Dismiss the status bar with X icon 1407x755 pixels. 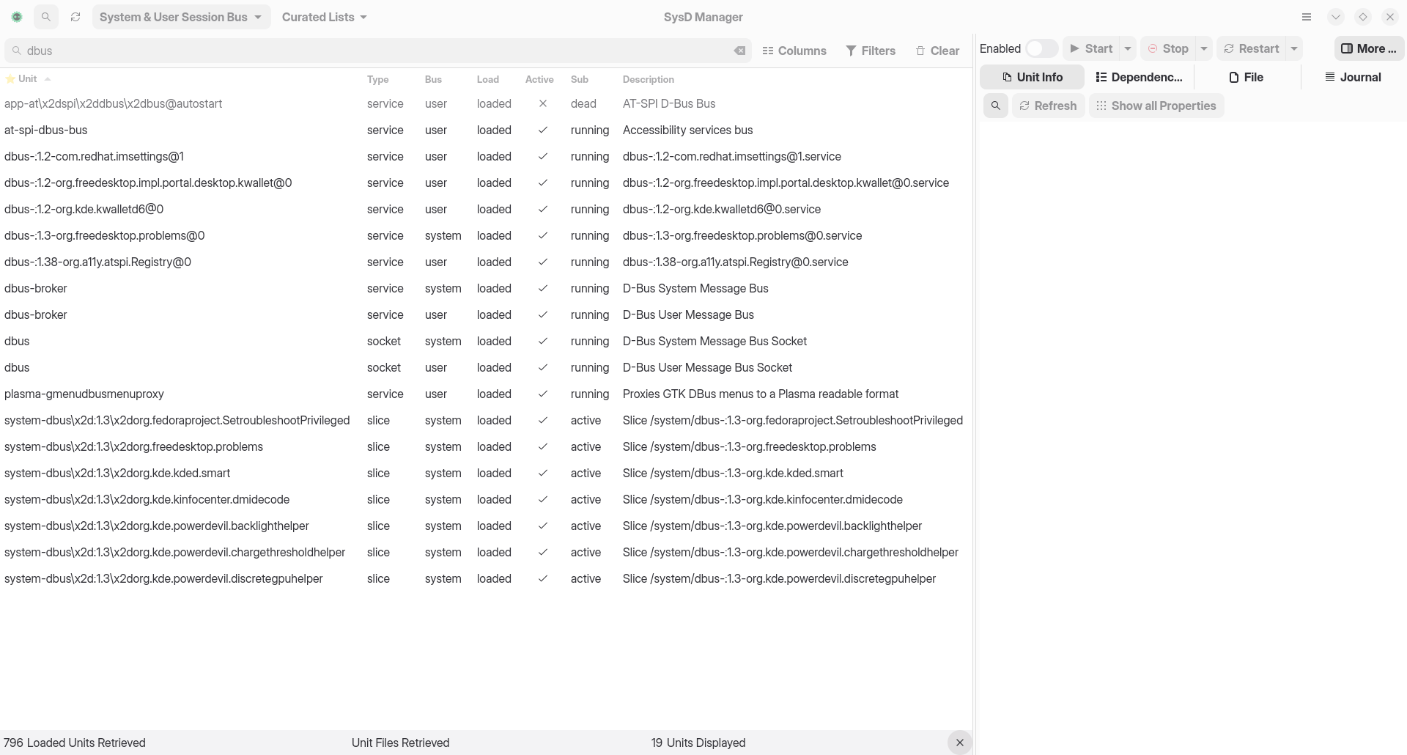[x=959, y=743]
